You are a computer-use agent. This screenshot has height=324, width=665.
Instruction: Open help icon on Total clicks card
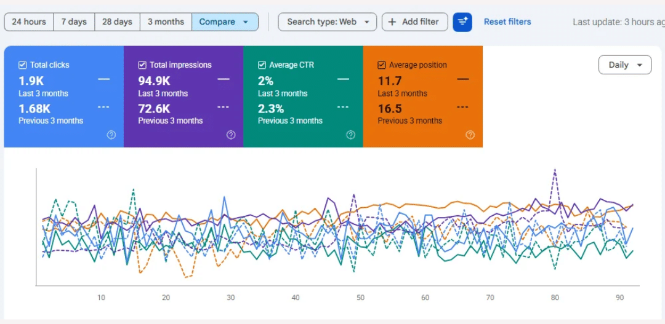(x=111, y=135)
